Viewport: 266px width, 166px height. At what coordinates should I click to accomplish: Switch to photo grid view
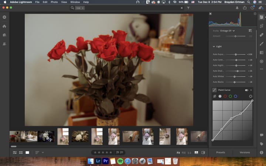pos(15,152)
